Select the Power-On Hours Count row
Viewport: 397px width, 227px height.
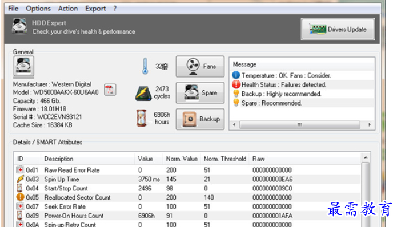[188, 216]
